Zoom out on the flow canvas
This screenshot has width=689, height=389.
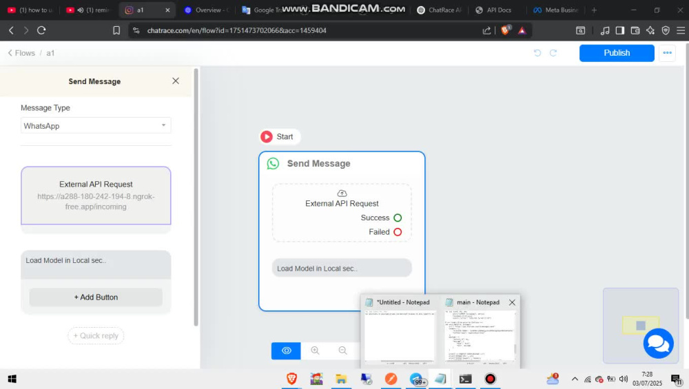pos(342,350)
